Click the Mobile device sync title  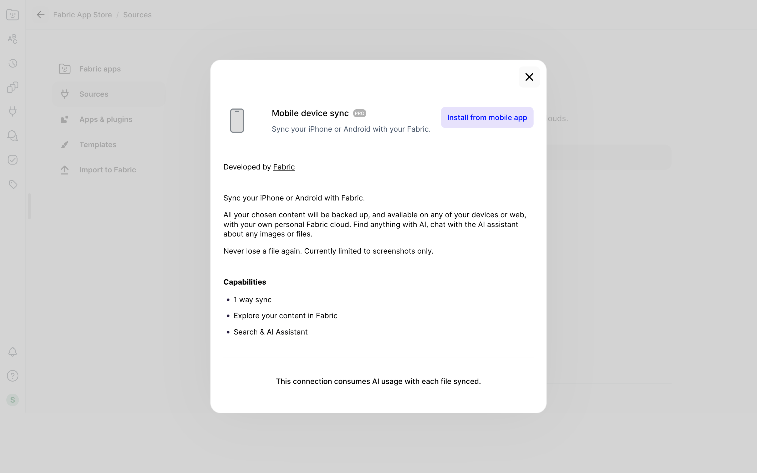[310, 113]
